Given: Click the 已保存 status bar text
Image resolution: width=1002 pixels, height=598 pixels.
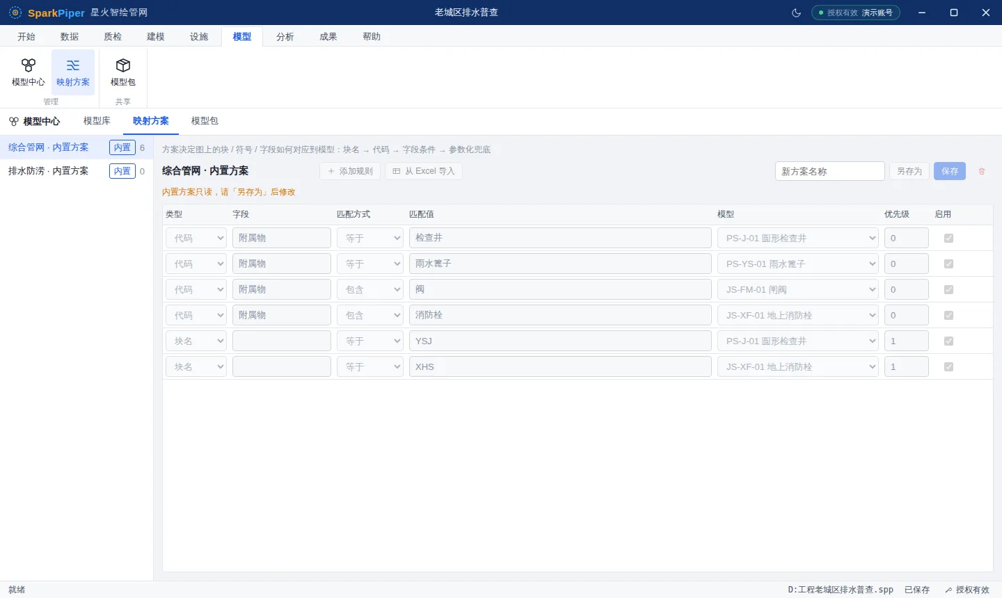Looking at the screenshot, I should tap(917, 590).
